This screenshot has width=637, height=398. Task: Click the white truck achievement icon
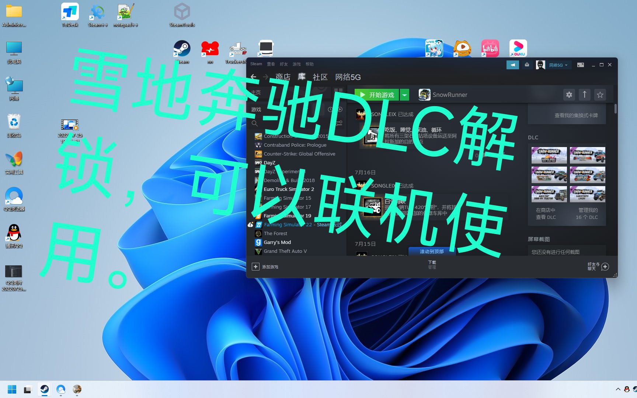372,207
